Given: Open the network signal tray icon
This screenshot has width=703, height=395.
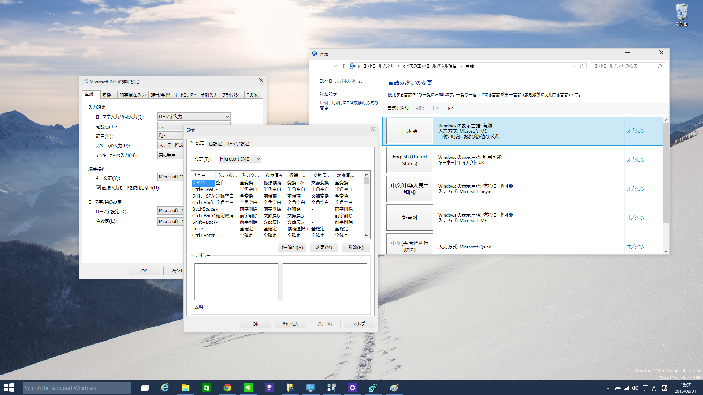Looking at the screenshot, I should pyautogui.click(x=626, y=388).
